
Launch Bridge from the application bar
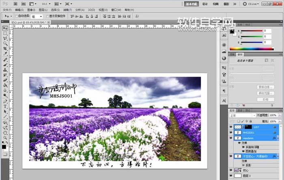point(15,4)
